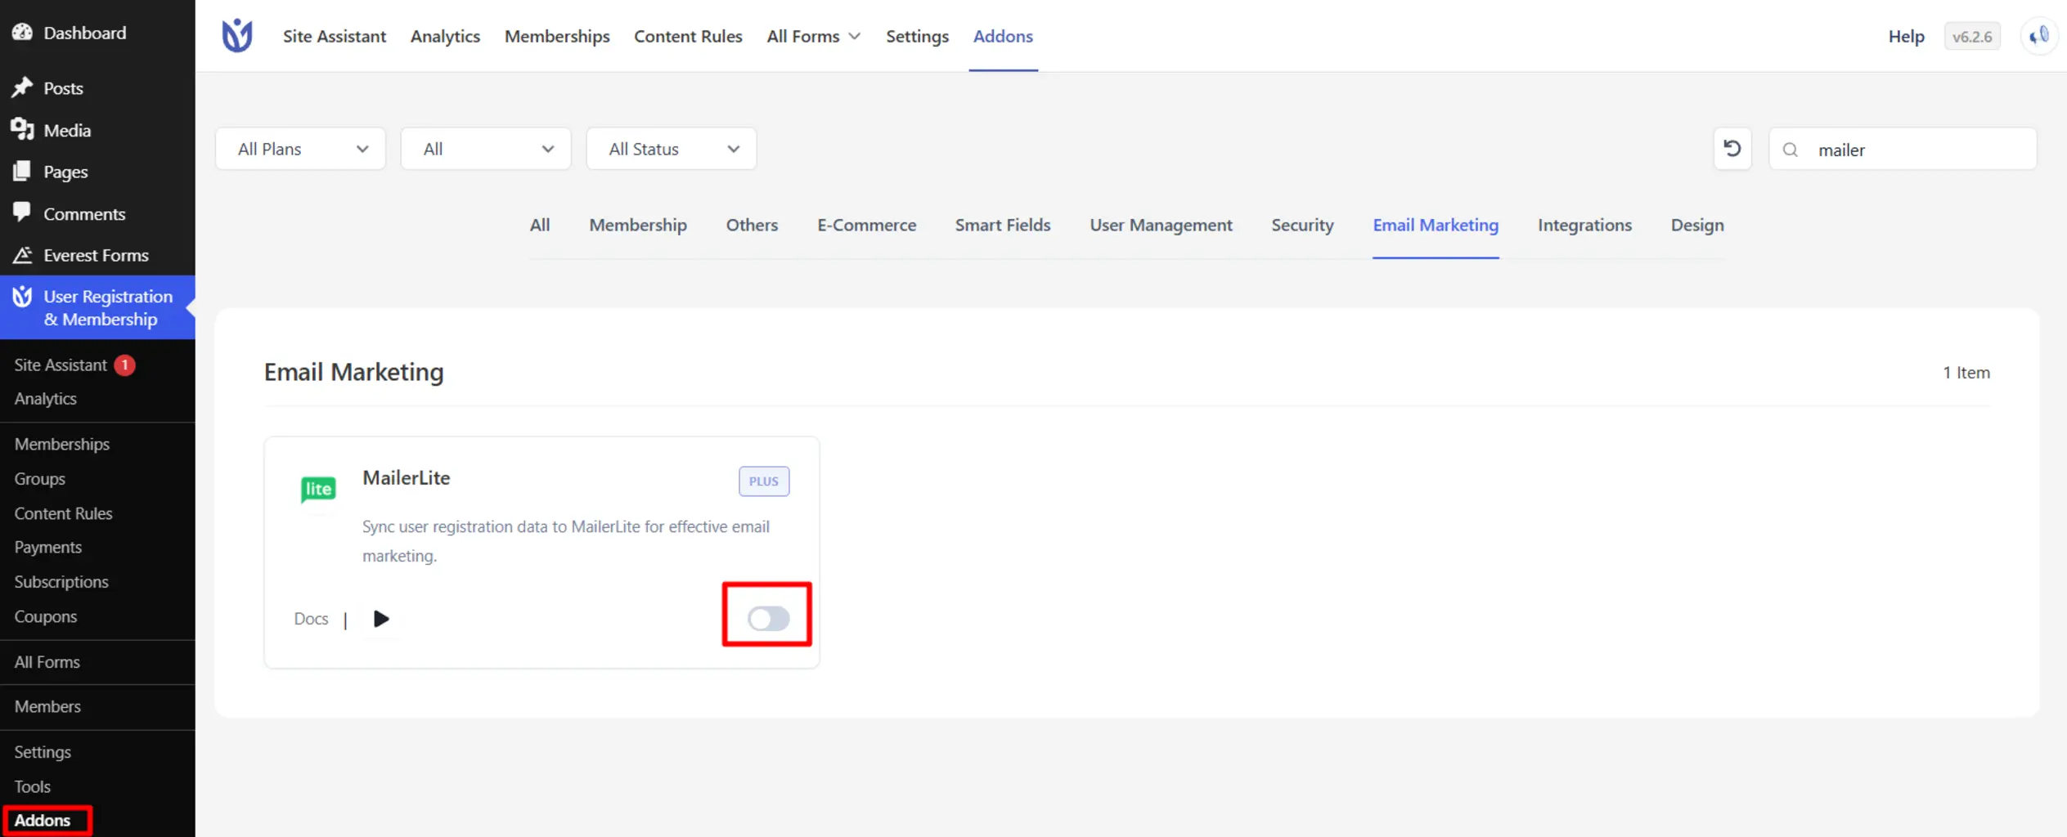The image size is (2067, 837).
Task: Open Coupons in sidebar submenu
Action: (45, 616)
